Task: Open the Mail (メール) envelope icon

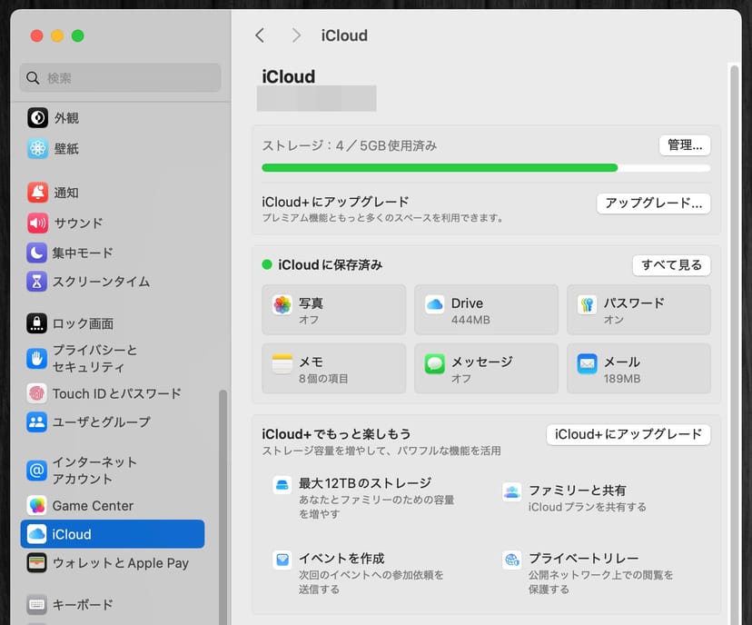Action: pos(587,364)
